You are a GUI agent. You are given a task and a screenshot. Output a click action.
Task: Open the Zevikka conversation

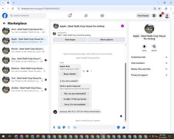24,89
